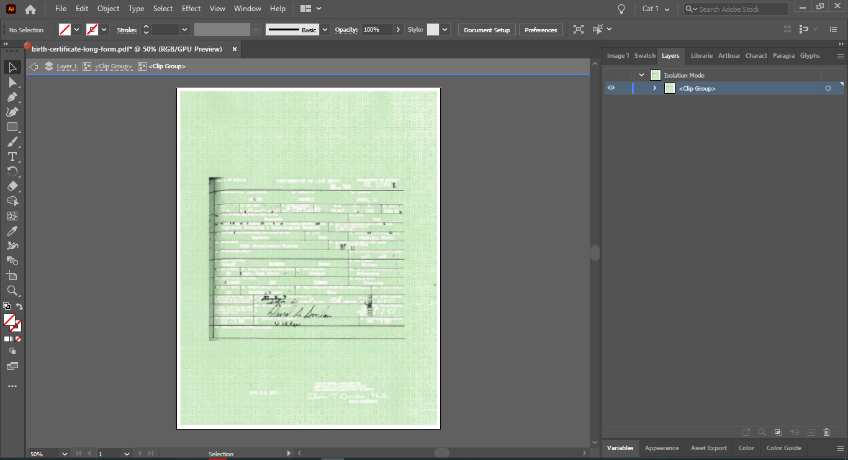Open the Effect menu
The width and height of the screenshot is (848, 460).
191,9
